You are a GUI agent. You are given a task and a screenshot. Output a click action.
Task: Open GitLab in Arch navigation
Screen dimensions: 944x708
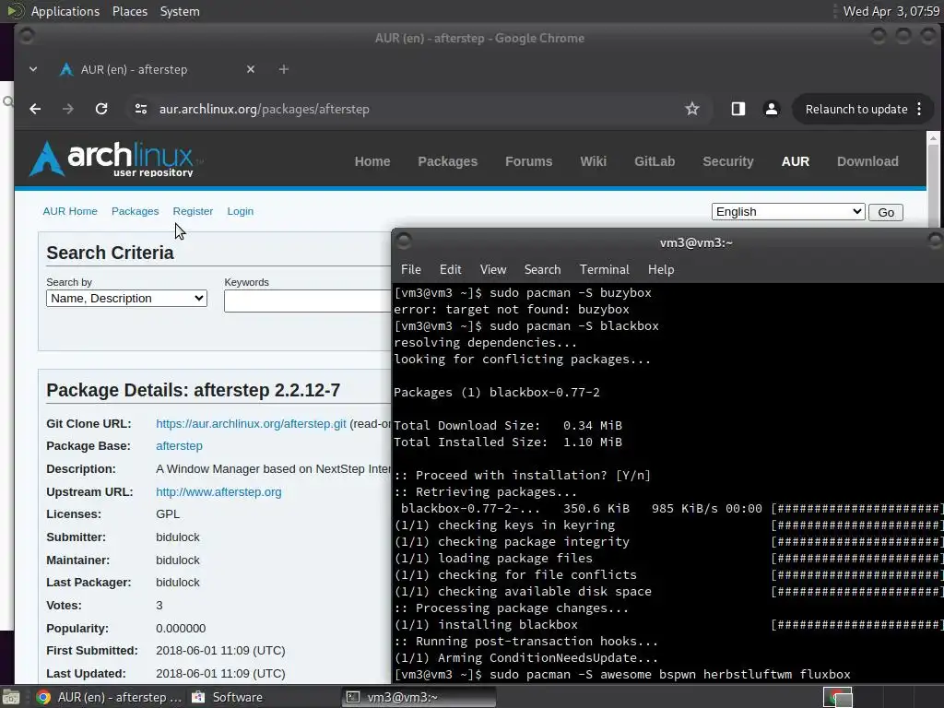tap(655, 161)
